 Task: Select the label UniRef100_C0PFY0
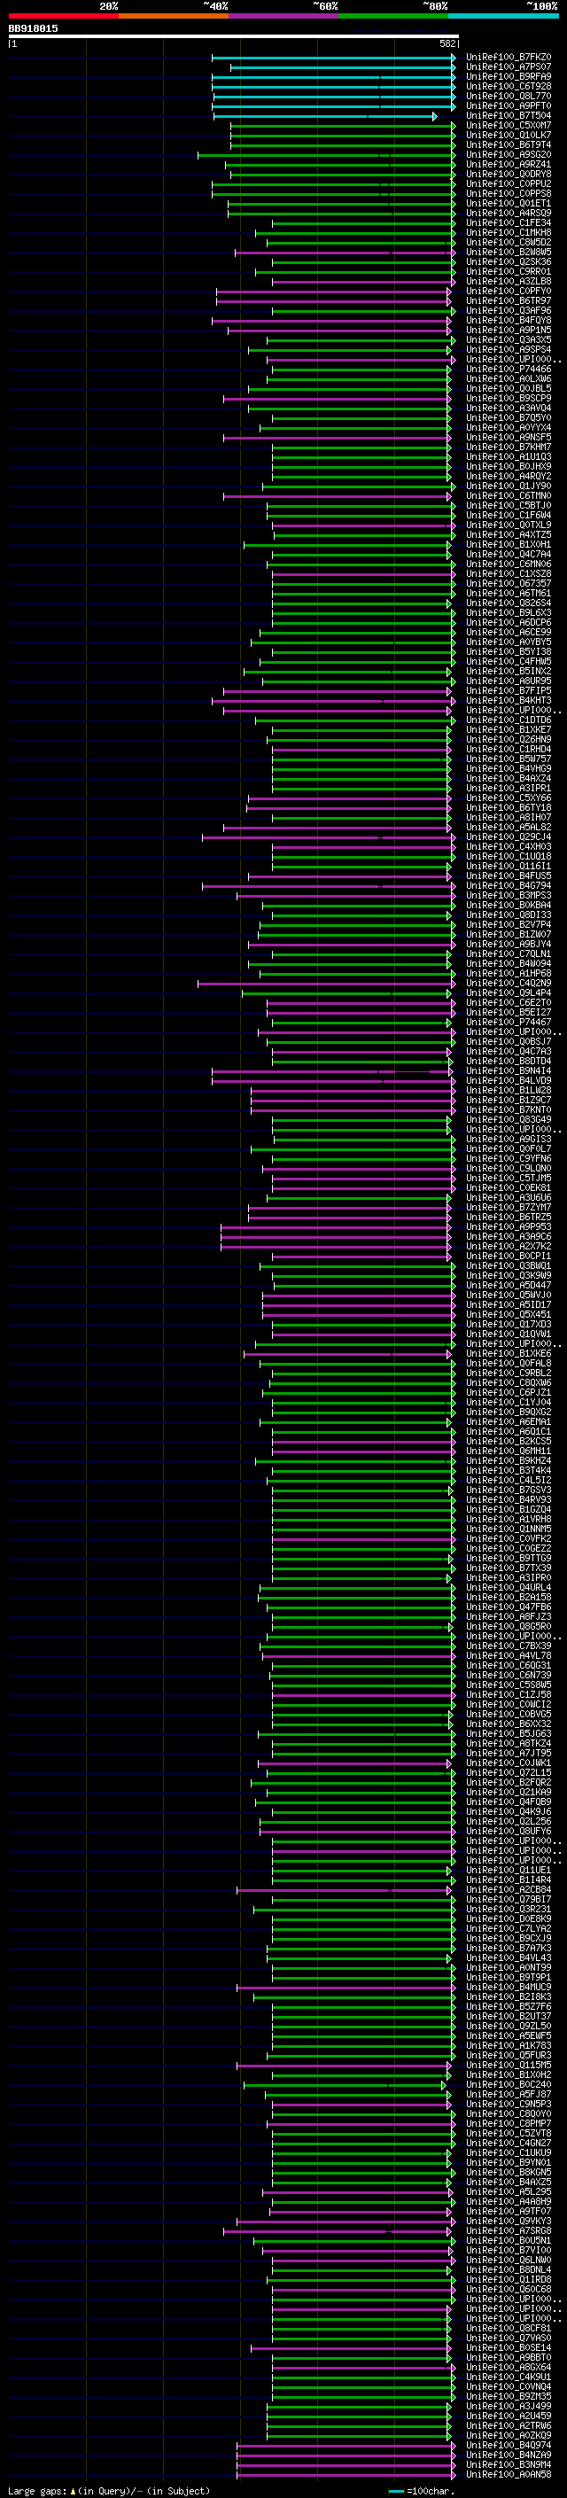[508, 291]
